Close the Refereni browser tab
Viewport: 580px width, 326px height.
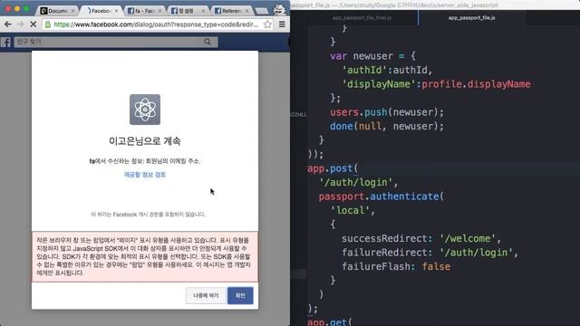247,11
